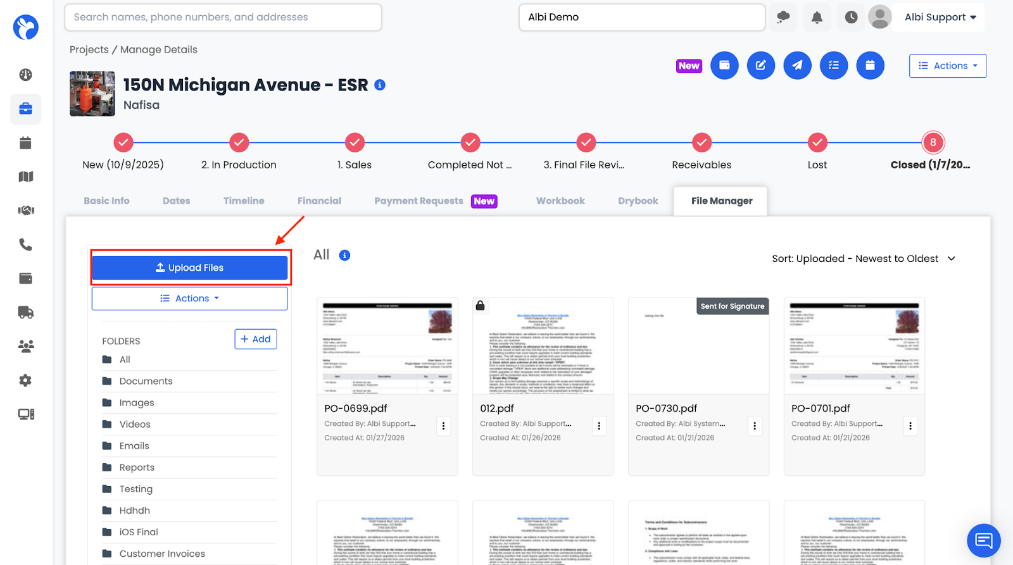Viewport: 1013px width, 565px height.
Task: Open the chat bubble widget
Action: (983, 540)
